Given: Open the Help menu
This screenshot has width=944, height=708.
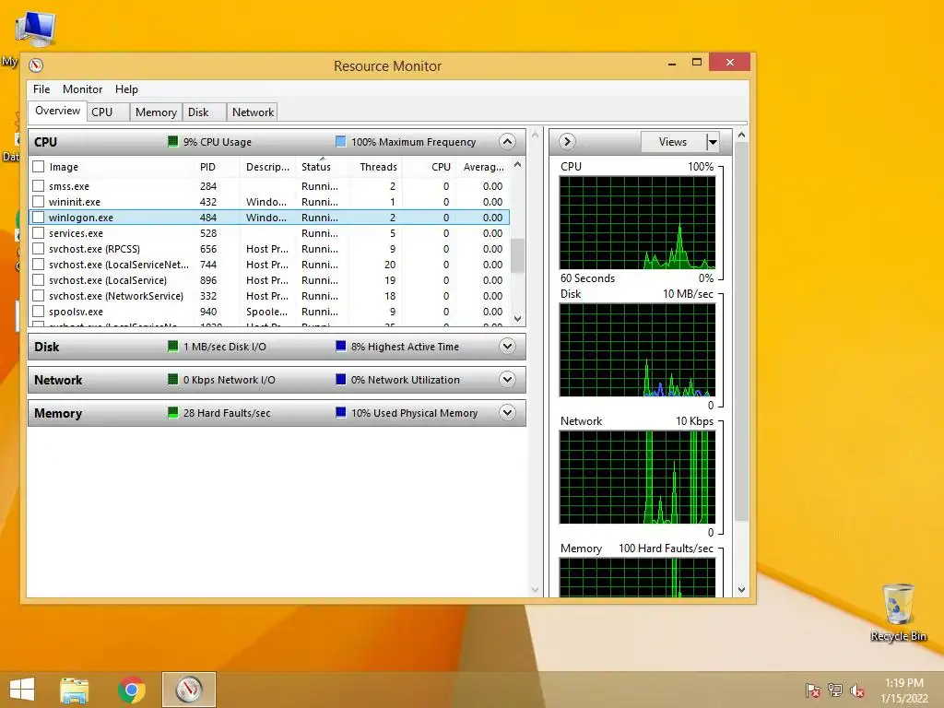Looking at the screenshot, I should 126,89.
